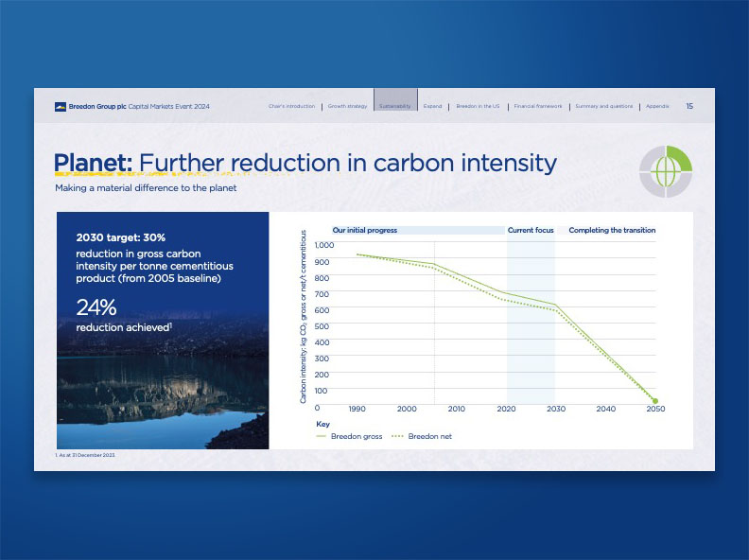
Task: Click the 2000 x-axis label
Action: (407, 409)
